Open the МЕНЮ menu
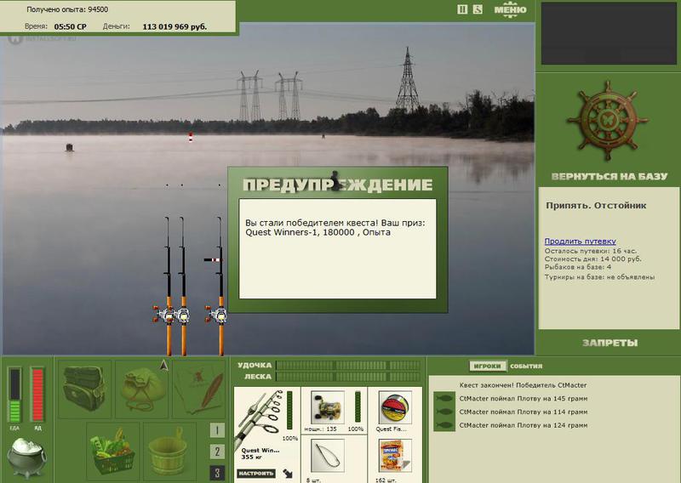Image resolution: width=681 pixels, height=483 pixels. pos(510,9)
